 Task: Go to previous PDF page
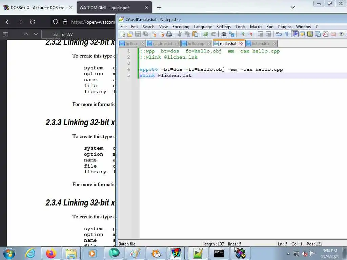click(x=26, y=34)
